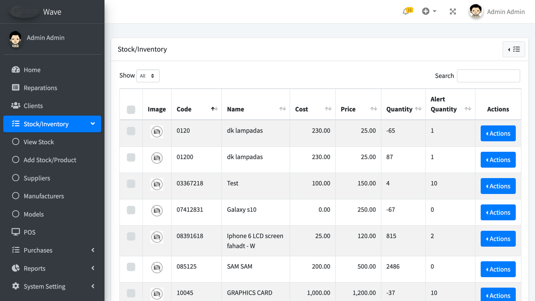Check the row checkbox for item 0120
The image size is (535, 301).
[x=131, y=131]
